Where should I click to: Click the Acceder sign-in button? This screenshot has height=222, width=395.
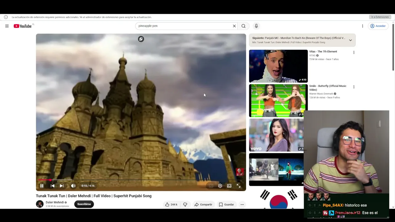pyautogui.click(x=378, y=26)
